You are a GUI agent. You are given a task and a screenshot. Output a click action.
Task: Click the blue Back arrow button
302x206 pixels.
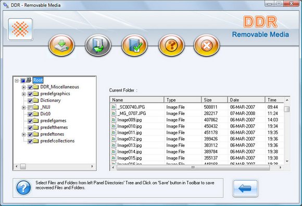(245, 188)
